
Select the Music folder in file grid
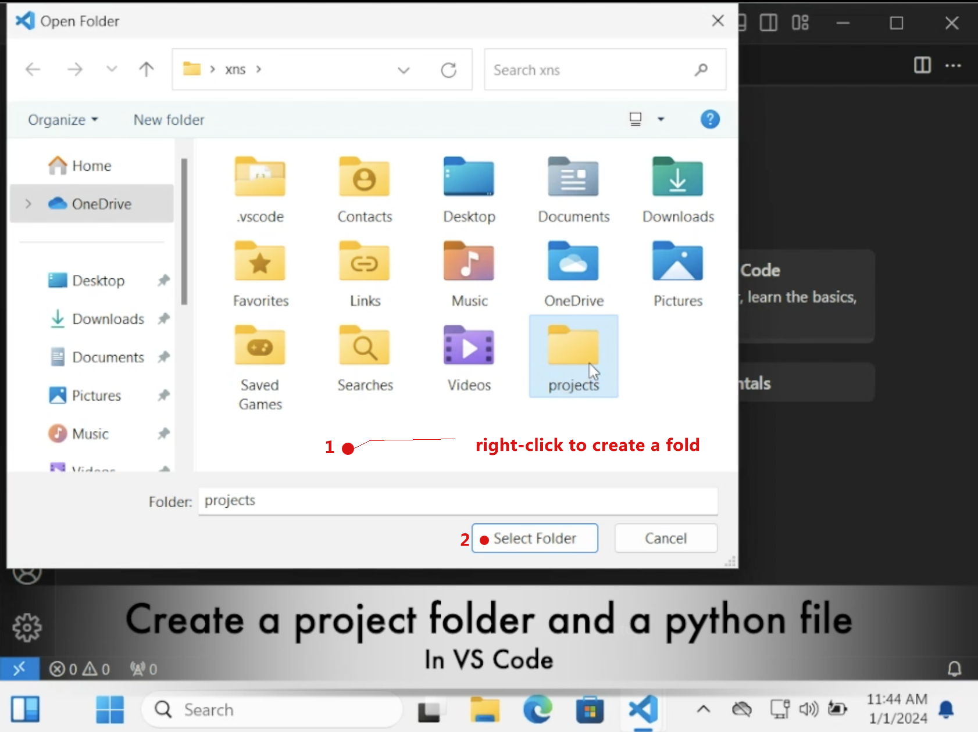click(x=469, y=274)
